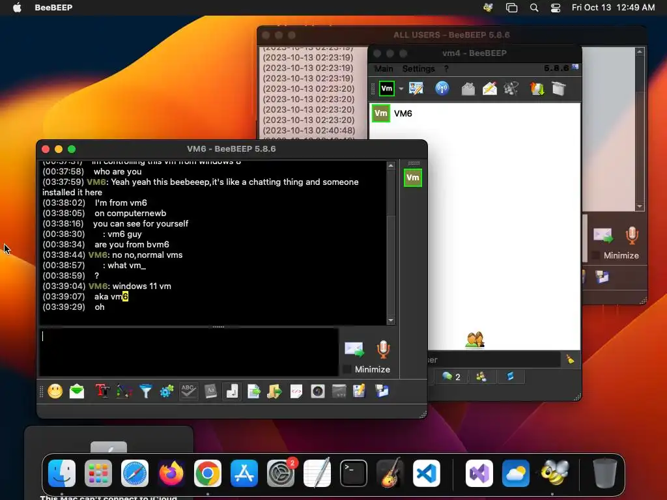Open Control Center in menu bar
This screenshot has height=500, width=667.
(555, 8)
